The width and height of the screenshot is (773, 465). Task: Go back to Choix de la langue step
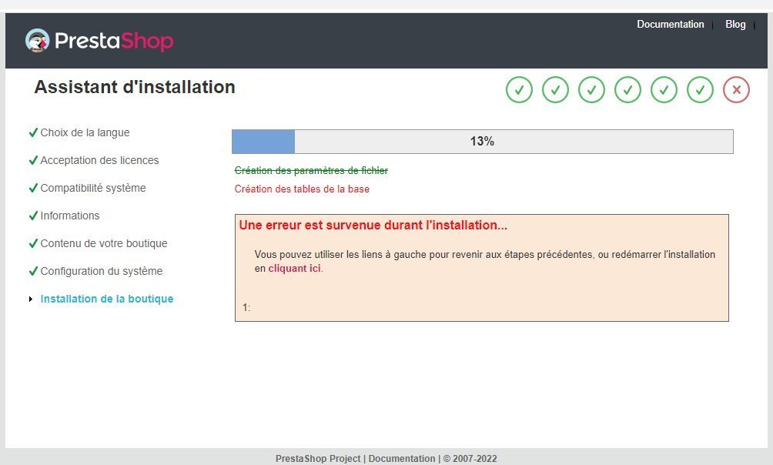[85, 132]
